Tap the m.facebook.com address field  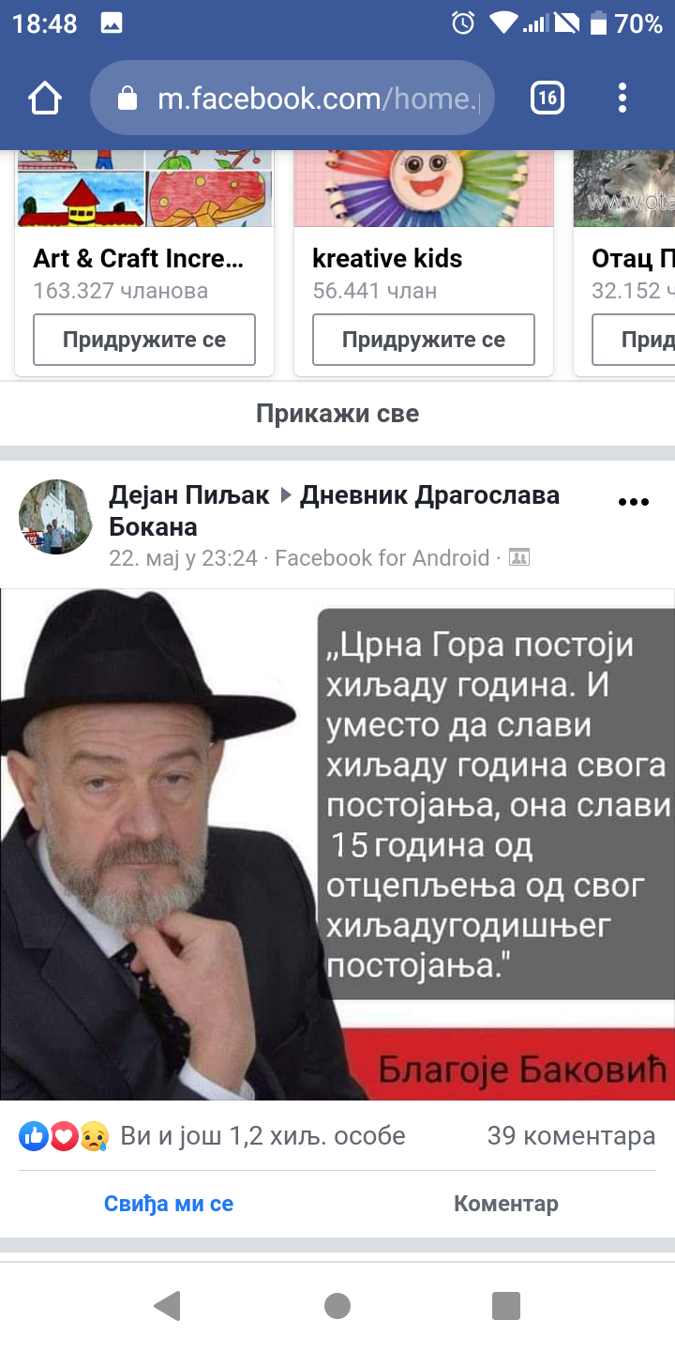click(292, 99)
